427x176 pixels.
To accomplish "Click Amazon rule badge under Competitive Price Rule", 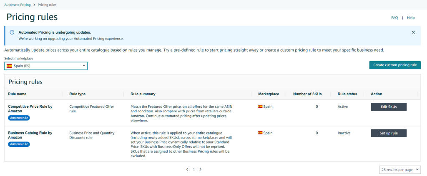I will (19, 118).
